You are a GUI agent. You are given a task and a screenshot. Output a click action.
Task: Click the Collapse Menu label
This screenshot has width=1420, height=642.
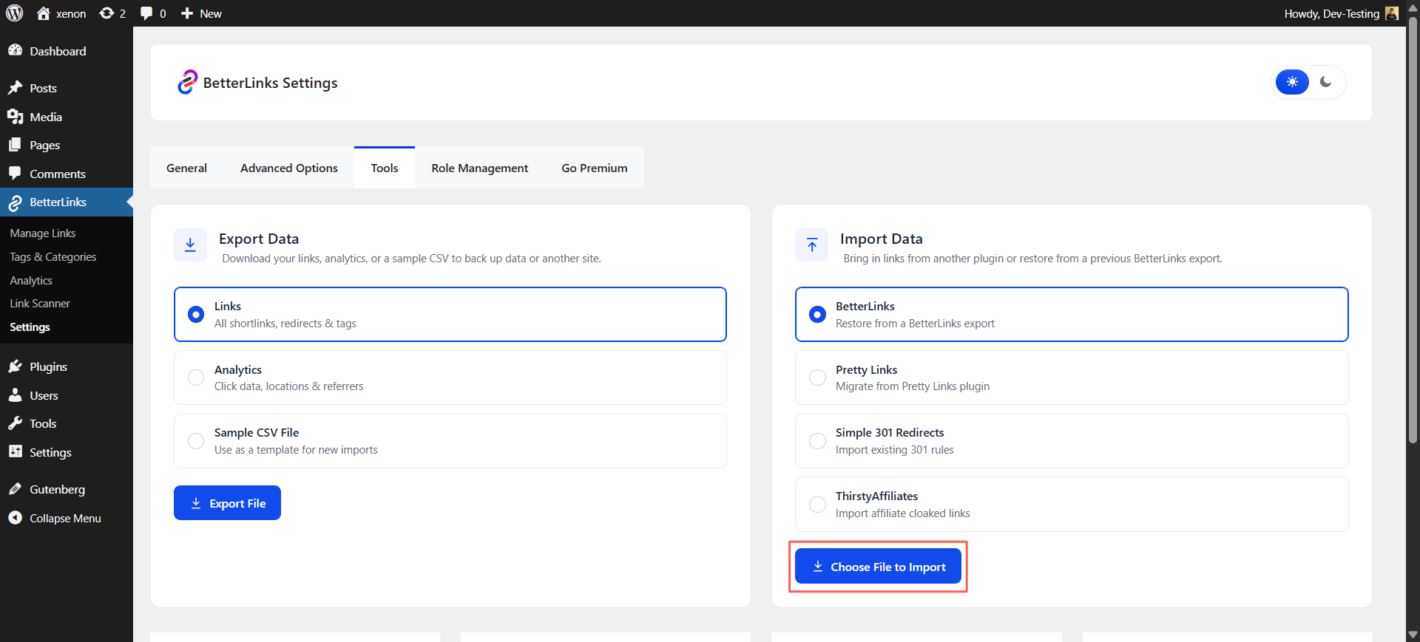[x=65, y=518]
